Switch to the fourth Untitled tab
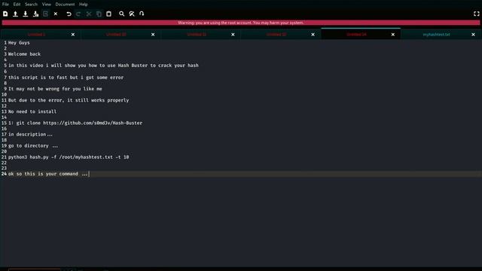Image resolution: width=482 pixels, height=271 pixels. (x=276, y=35)
